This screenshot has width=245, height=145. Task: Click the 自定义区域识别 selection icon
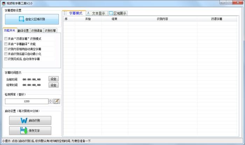coord(21,19)
